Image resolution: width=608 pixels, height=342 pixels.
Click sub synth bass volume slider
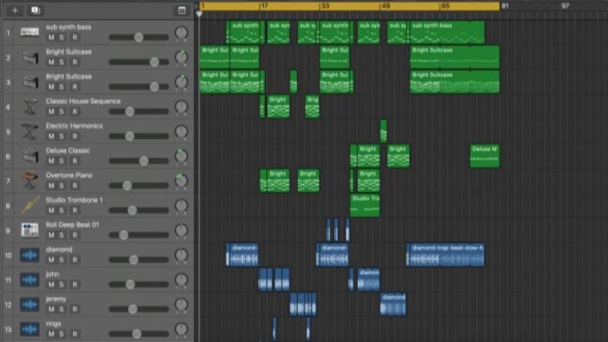click(x=139, y=37)
